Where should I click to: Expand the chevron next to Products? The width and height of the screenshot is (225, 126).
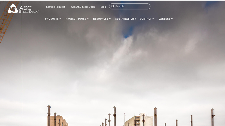(60, 19)
